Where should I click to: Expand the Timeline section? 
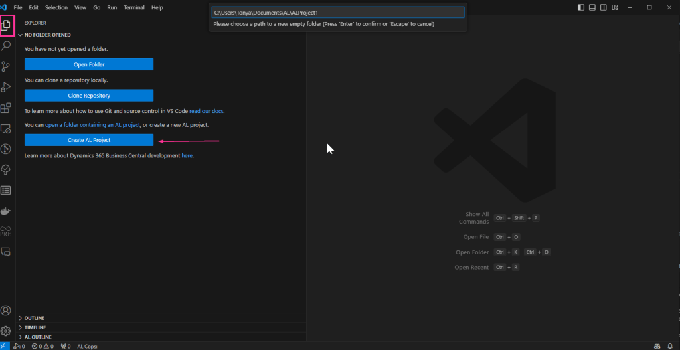point(35,327)
